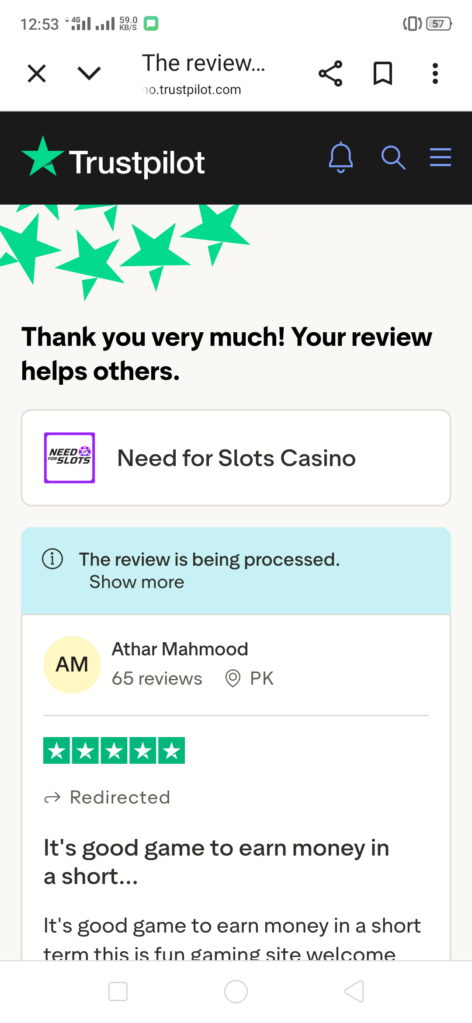Tap the AM profile avatar
This screenshot has height=1023, width=472.
pyautogui.click(x=72, y=665)
